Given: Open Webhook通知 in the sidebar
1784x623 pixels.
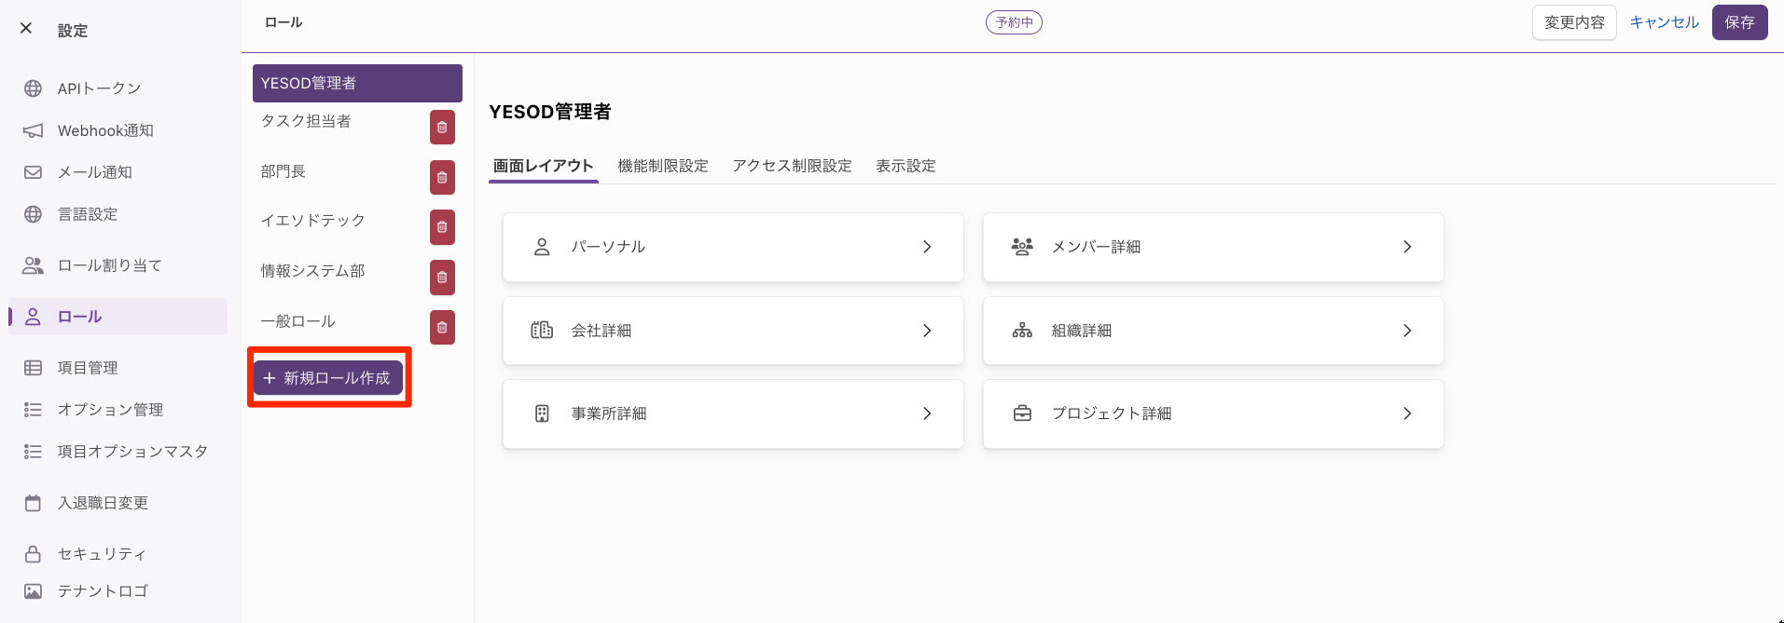Looking at the screenshot, I should click(105, 130).
